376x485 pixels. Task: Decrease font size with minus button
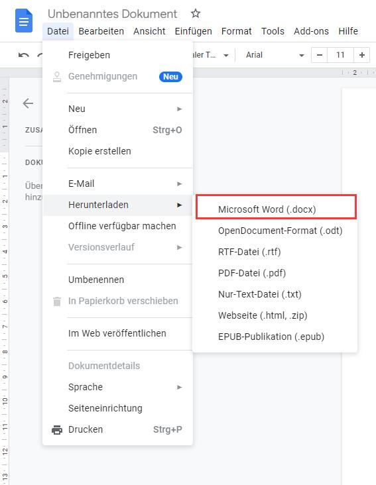click(x=320, y=55)
